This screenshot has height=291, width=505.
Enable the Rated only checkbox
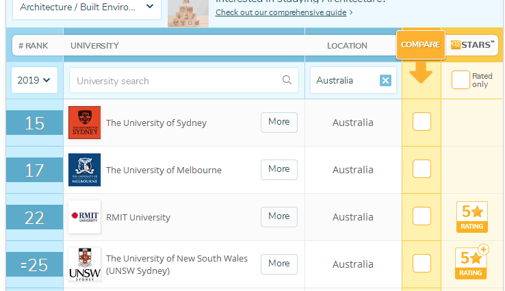coord(461,80)
